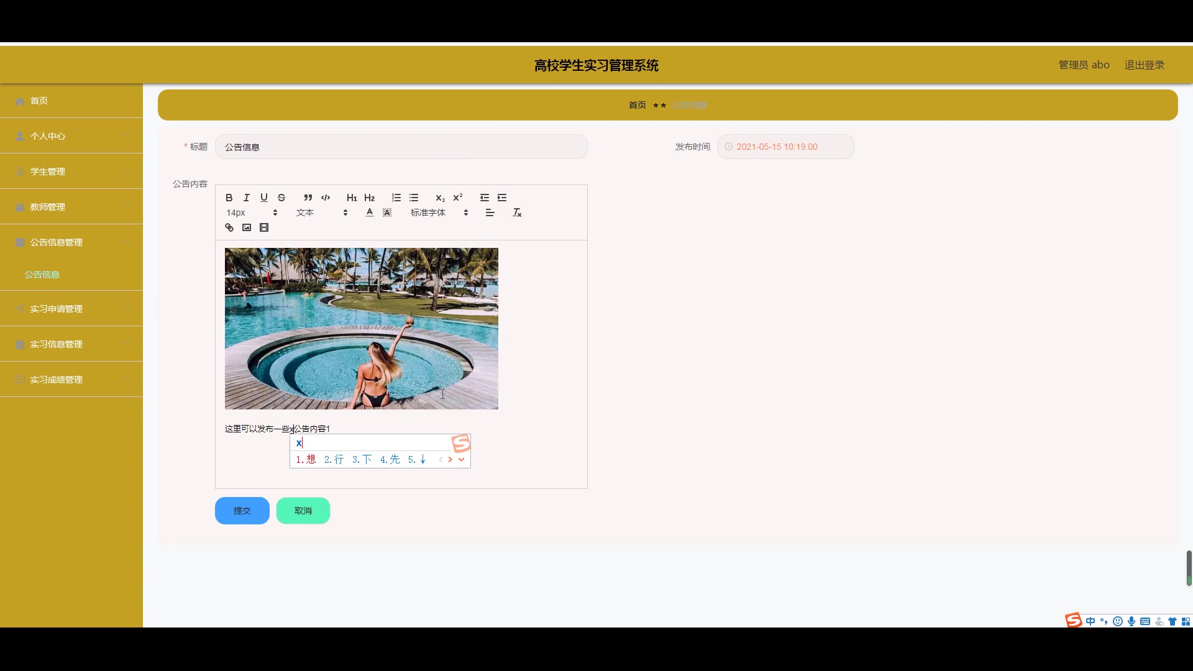This screenshot has height=671, width=1193.
Task: Submit the announcement with 提交
Action: [x=242, y=511]
